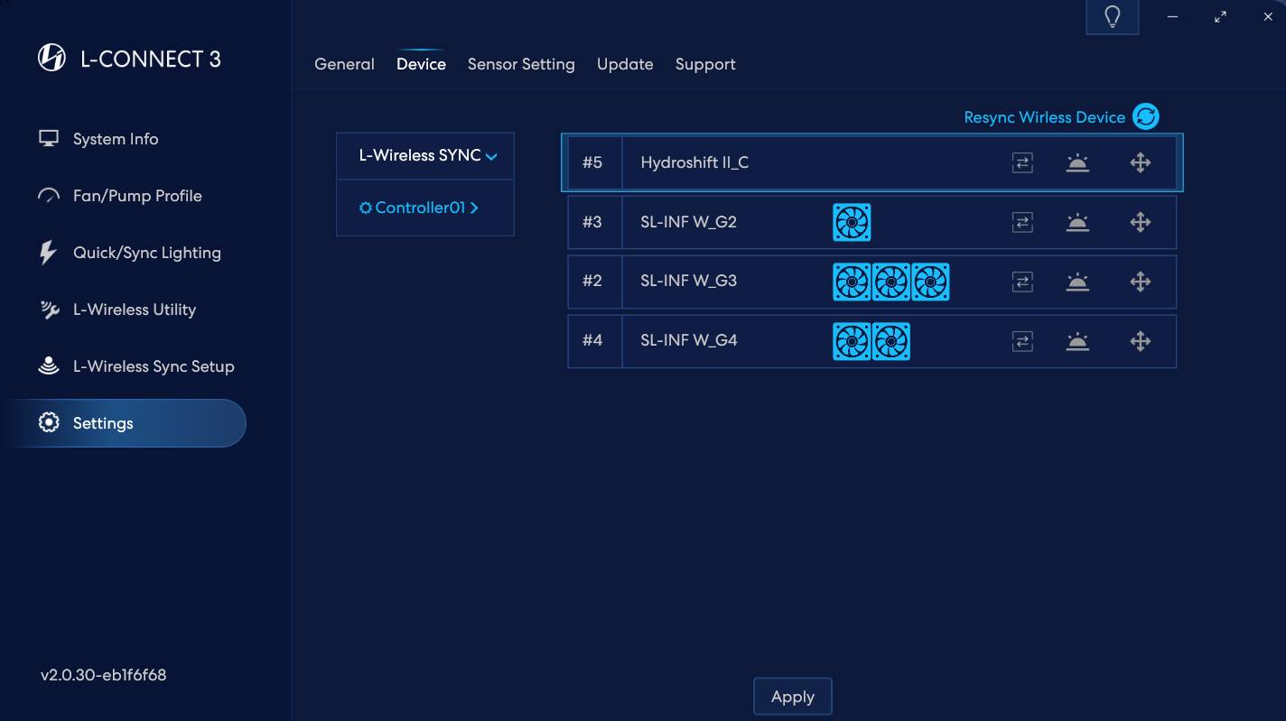Screen dimensions: 1286x721
Task: Select the SL-INF W_G2 device name
Action: tap(688, 222)
